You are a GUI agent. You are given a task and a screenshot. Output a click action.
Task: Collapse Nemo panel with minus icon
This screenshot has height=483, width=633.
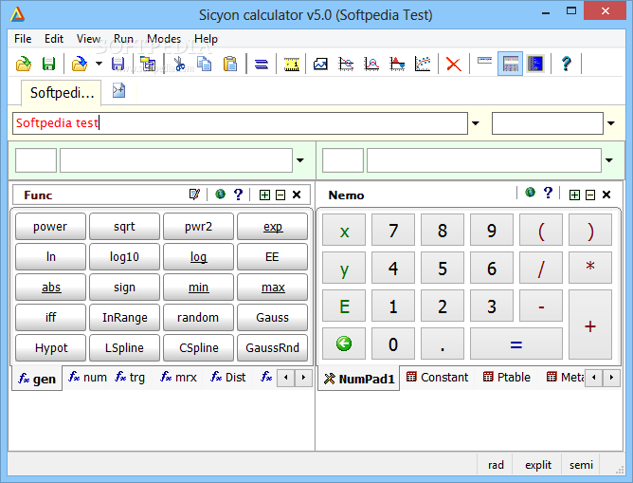click(589, 195)
